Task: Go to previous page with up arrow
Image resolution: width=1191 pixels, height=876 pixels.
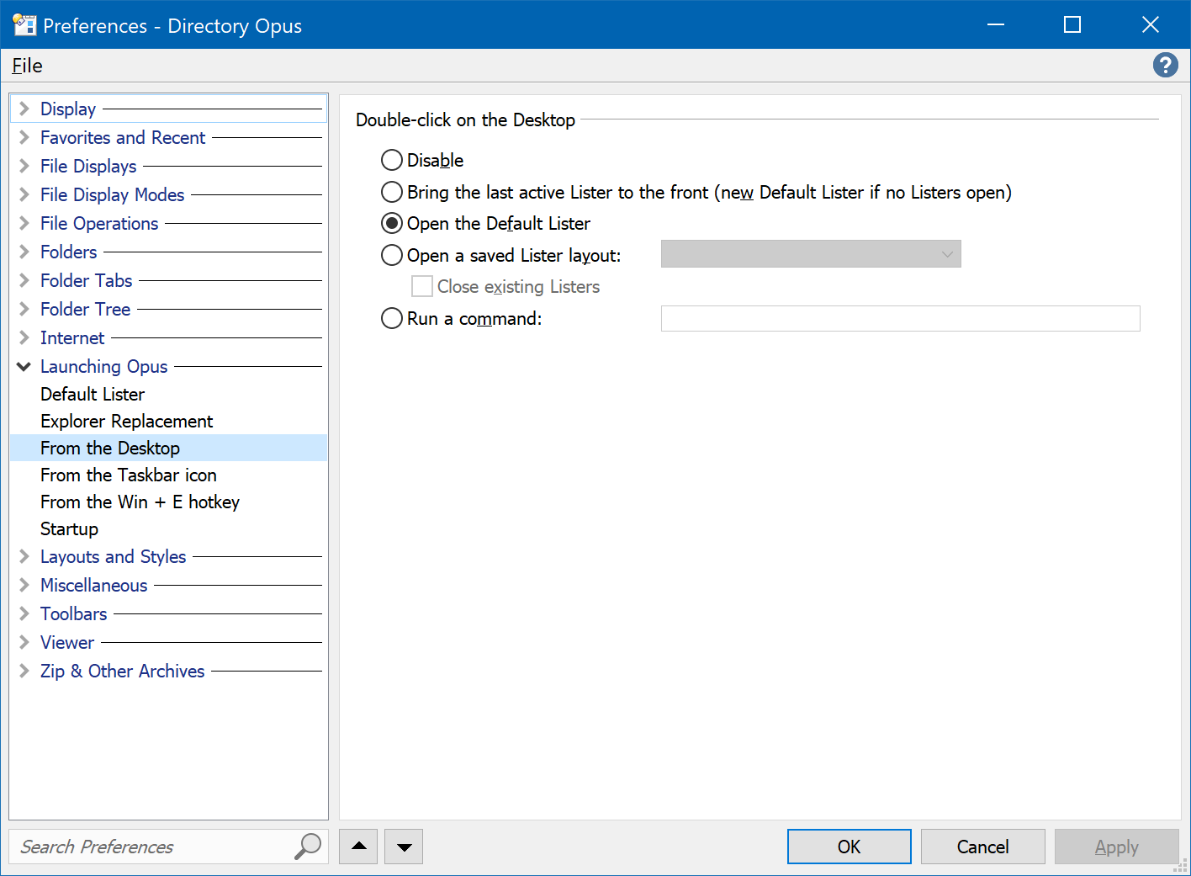Action: click(x=359, y=847)
